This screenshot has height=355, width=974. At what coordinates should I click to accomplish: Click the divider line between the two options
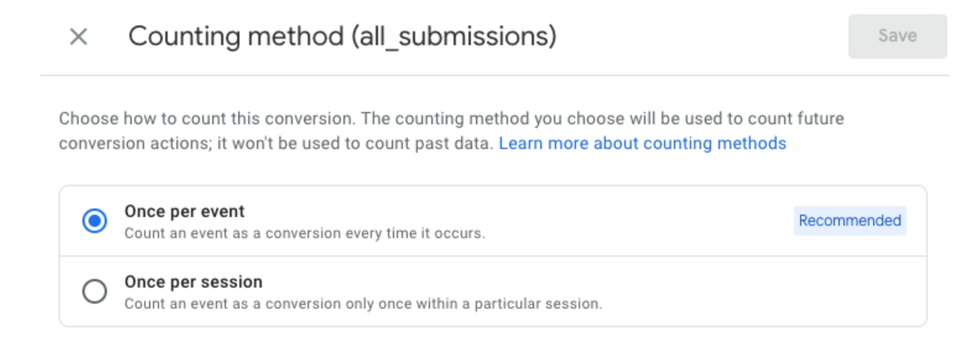(493, 256)
